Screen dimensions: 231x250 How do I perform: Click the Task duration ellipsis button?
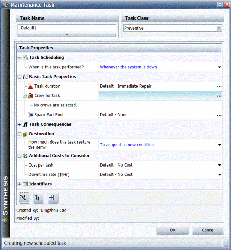[x=219, y=87]
